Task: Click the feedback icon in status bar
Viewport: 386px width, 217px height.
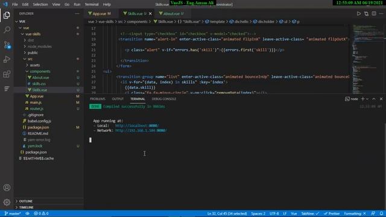Action: coord(373,213)
